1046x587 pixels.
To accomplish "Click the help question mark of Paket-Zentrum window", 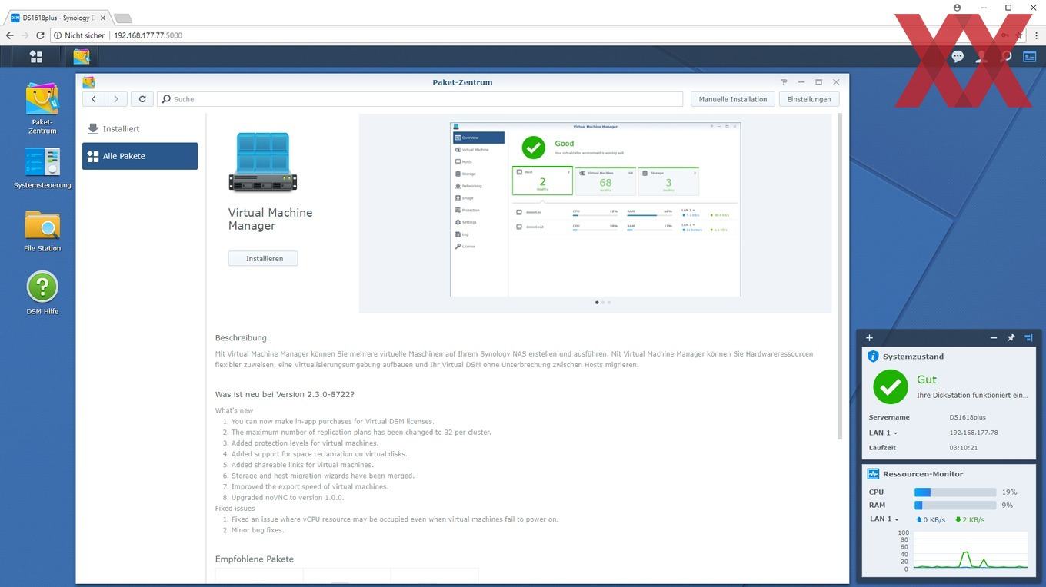I will click(x=784, y=82).
